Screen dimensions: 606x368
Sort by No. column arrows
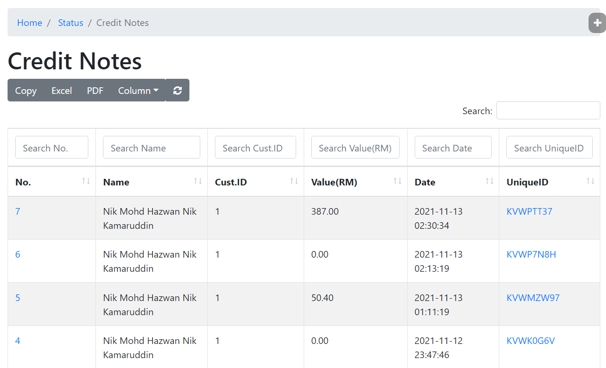pyautogui.click(x=86, y=181)
